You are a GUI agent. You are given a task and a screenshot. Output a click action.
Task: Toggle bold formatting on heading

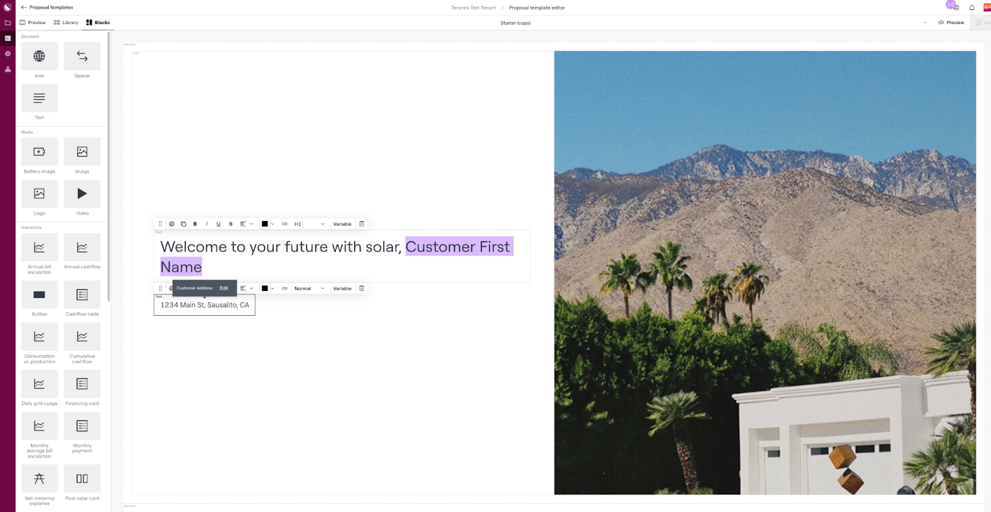click(x=195, y=224)
